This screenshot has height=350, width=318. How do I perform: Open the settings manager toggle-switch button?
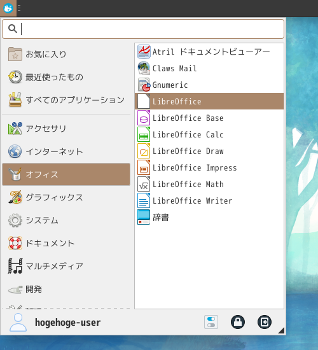click(x=211, y=322)
